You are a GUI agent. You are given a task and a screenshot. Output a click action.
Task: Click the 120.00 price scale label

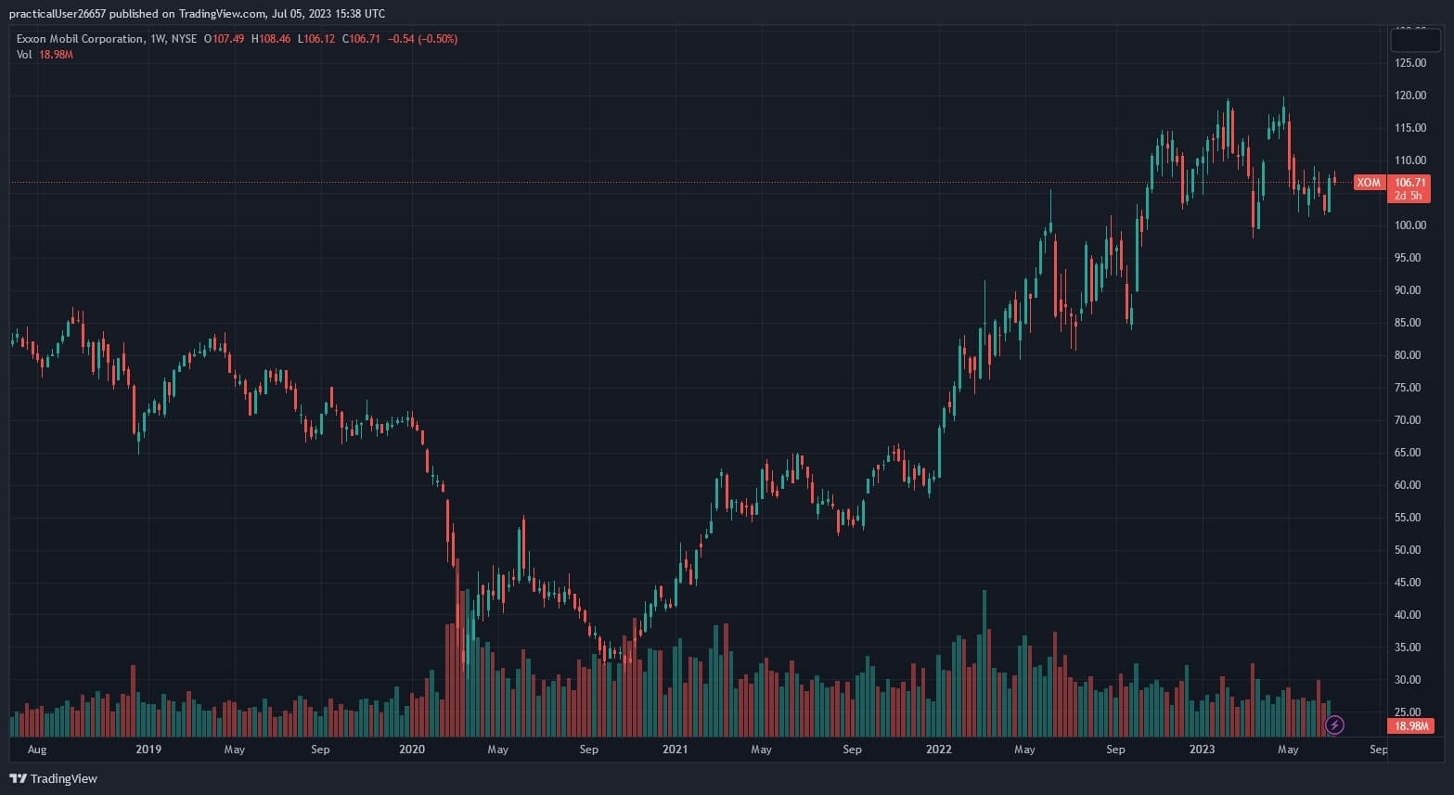1410,96
